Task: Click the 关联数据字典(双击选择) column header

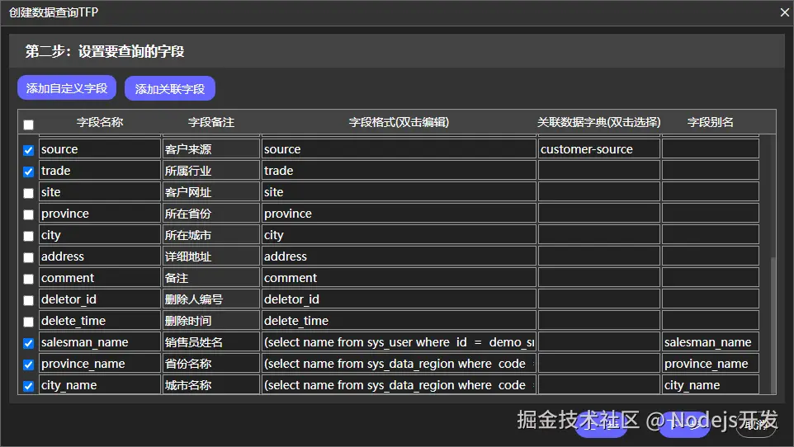Action: pos(599,122)
